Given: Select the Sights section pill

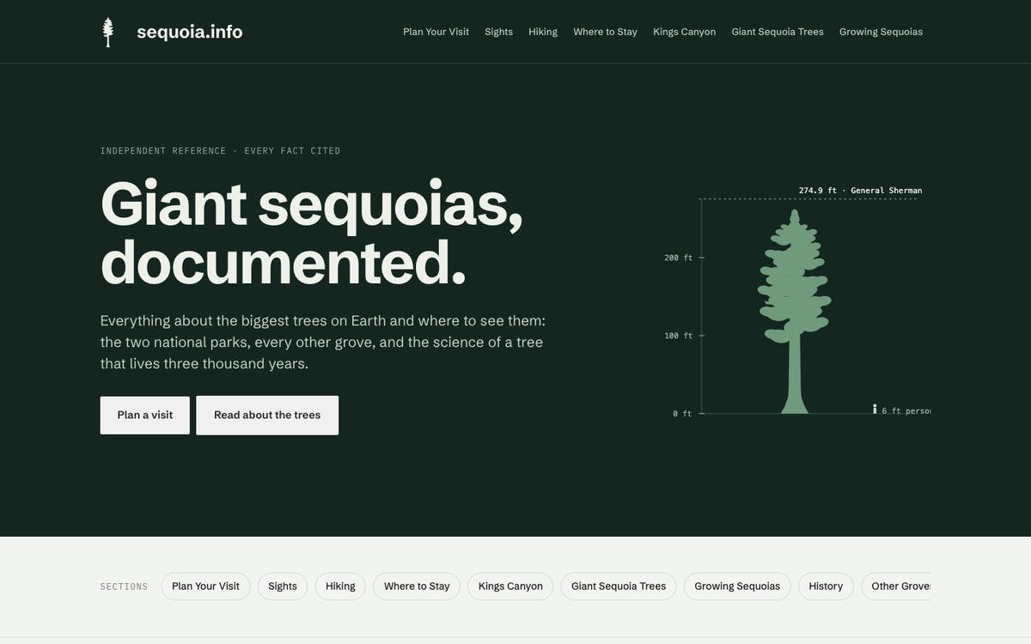Looking at the screenshot, I should click(x=283, y=586).
